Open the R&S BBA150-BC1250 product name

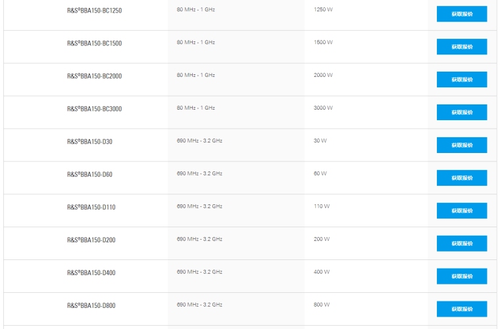pos(94,11)
